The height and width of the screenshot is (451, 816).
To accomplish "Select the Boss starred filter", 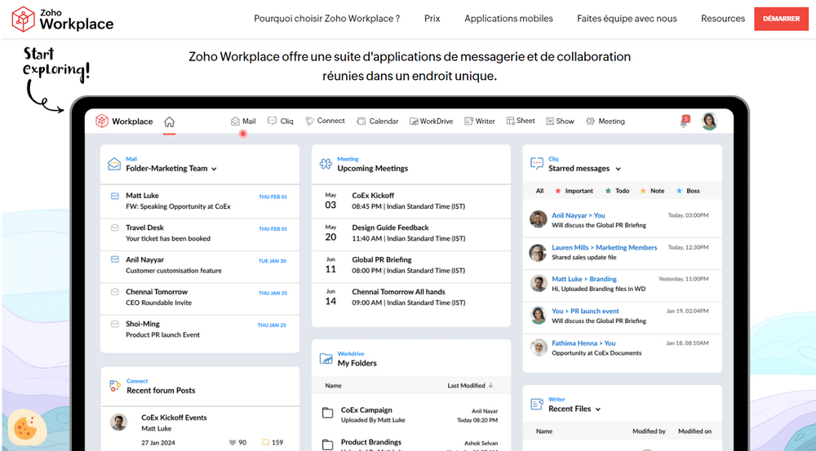I will tap(688, 191).
